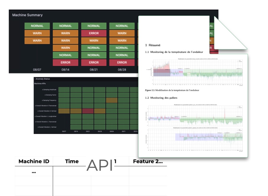Select the Time column header

point(72,161)
